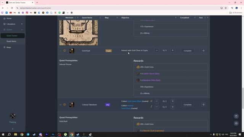Image resolution: width=244 pixels, height=137 pixels.
Task: Click the Colossal Takedown info icon
Action: 64,105
